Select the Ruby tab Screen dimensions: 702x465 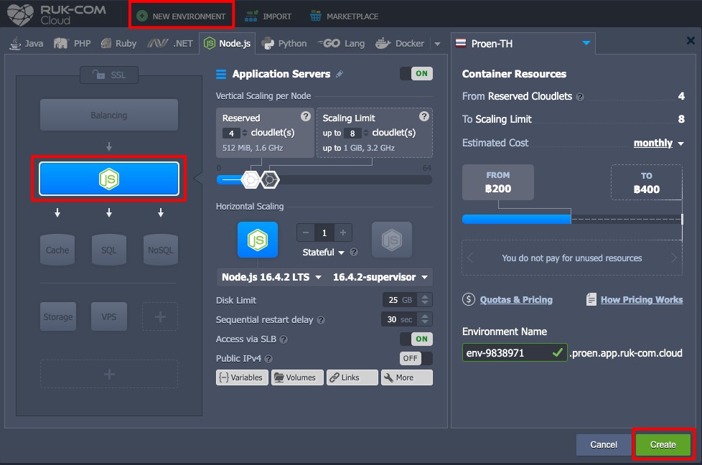118,43
